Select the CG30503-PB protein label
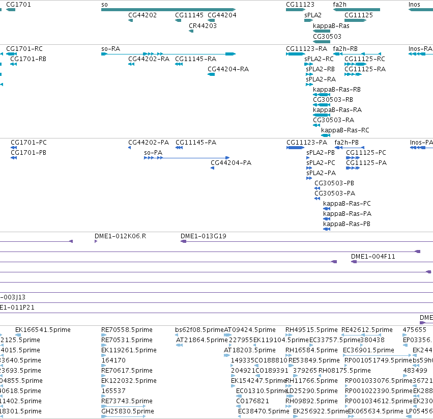The width and height of the screenshot is (433, 419). click(x=334, y=183)
